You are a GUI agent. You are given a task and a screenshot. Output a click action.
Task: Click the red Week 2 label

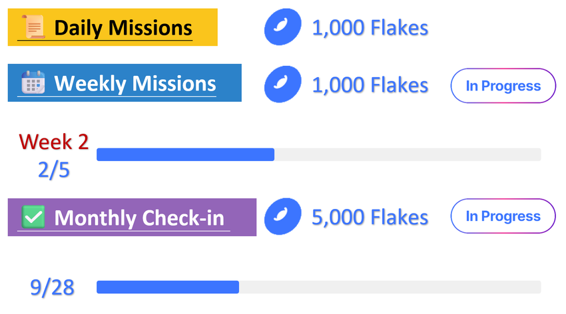click(54, 142)
